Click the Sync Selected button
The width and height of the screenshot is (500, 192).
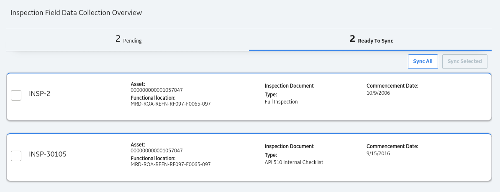click(x=464, y=61)
